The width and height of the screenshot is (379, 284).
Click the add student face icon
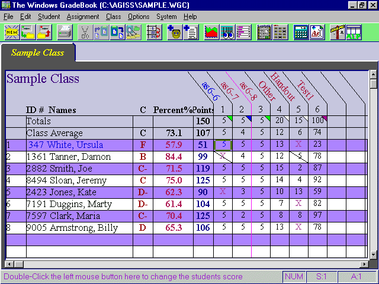(x=174, y=32)
